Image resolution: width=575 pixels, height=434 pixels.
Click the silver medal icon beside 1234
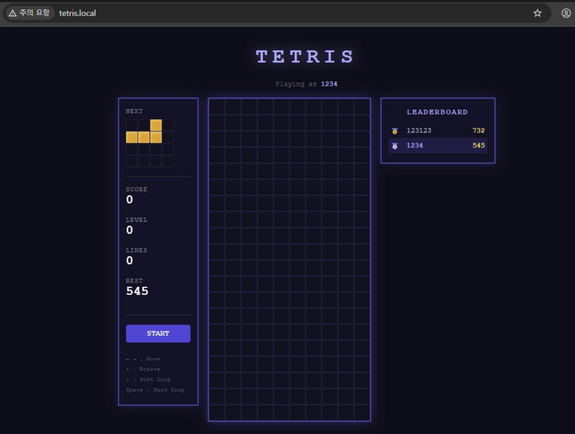click(x=395, y=146)
